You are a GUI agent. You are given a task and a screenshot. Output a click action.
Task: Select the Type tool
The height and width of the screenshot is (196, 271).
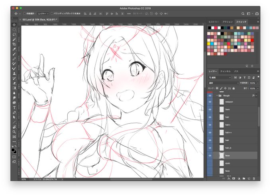pyautogui.click(x=14, y=107)
